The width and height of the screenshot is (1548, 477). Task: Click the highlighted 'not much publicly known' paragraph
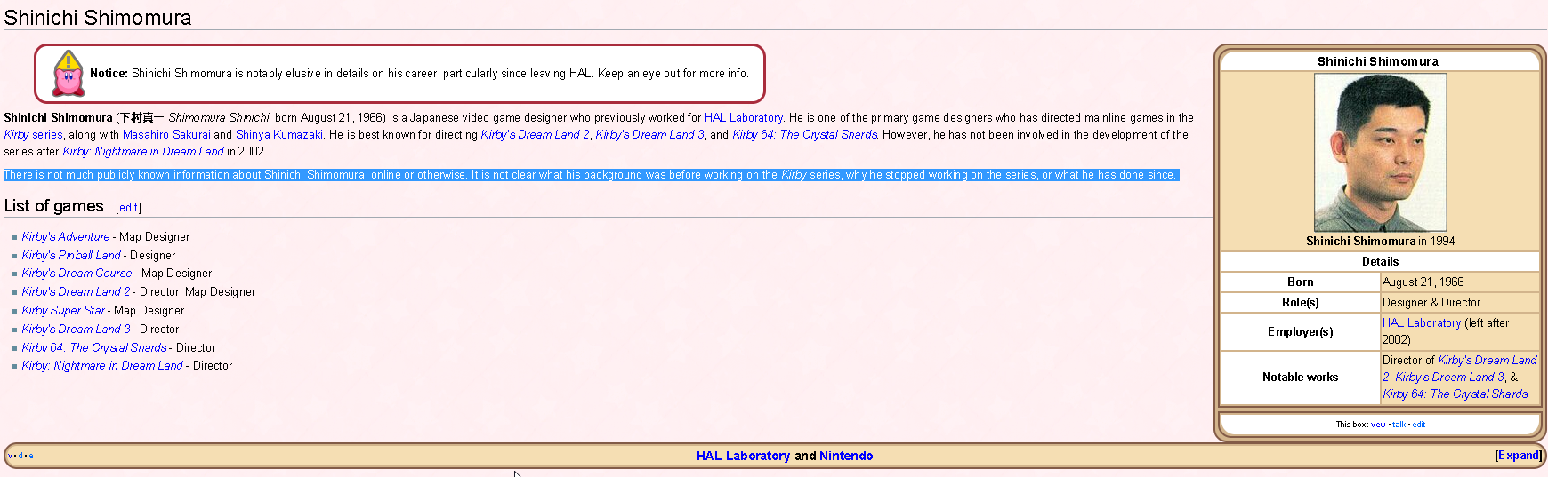[x=591, y=175]
